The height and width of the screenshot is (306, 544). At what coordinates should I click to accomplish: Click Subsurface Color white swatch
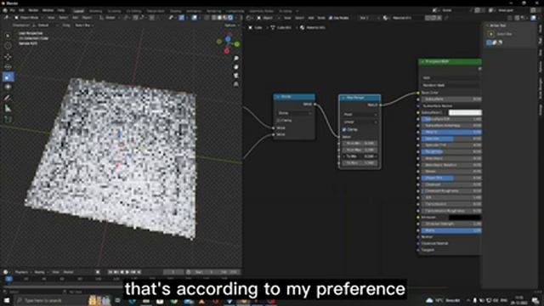click(x=465, y=112)
